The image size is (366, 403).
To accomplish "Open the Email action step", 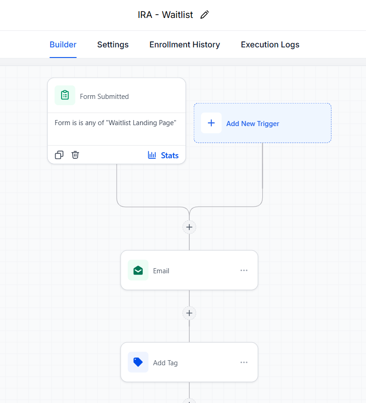I will click(x=189, y=270).
